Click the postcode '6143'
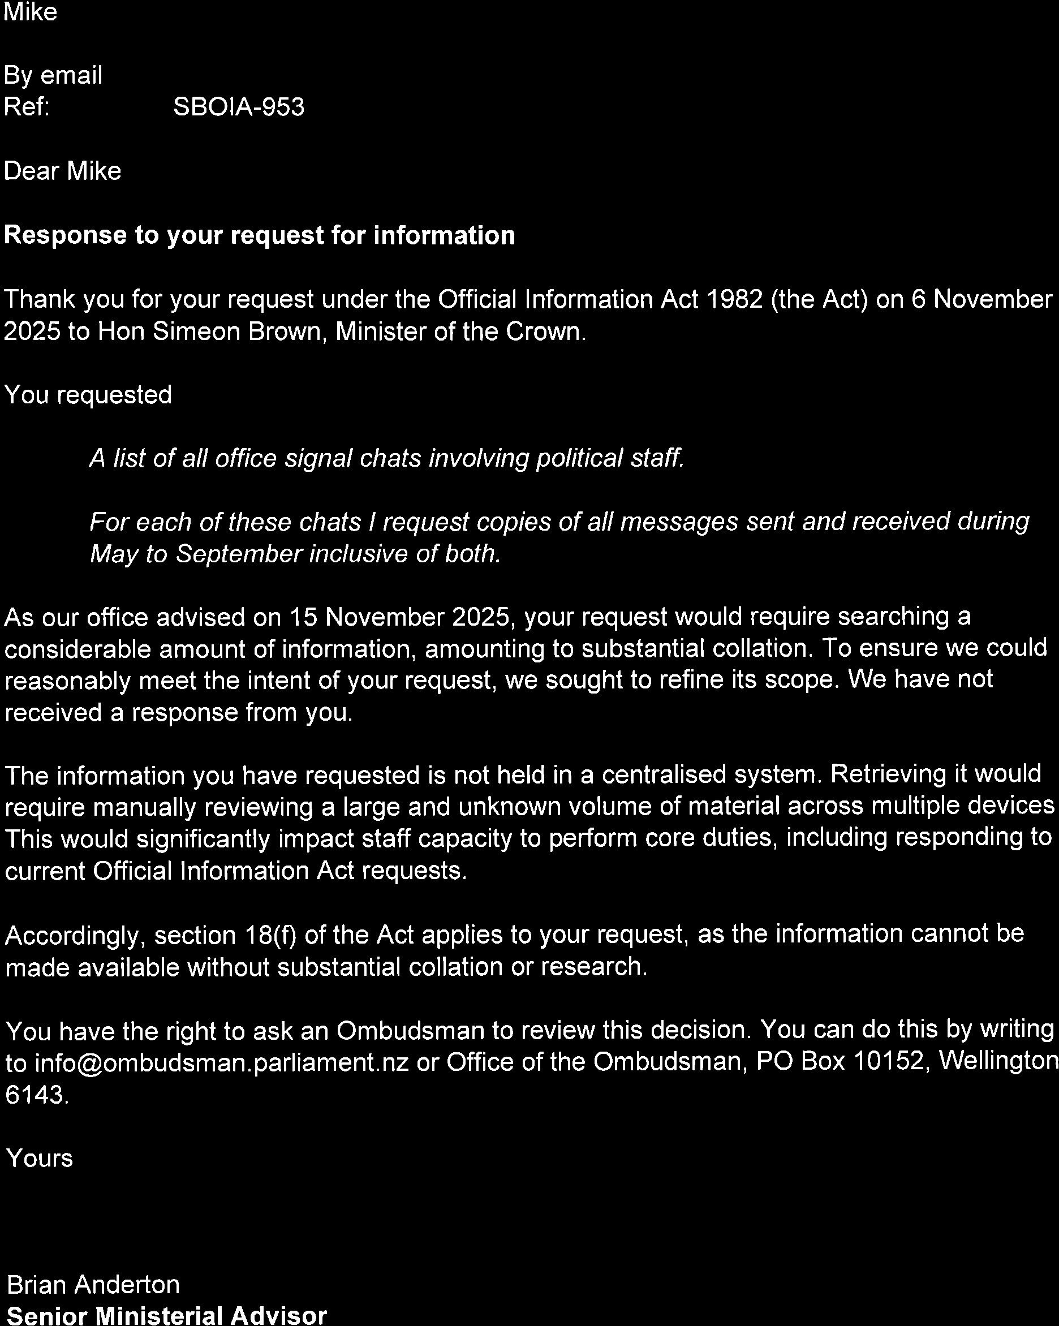Image resolution: width=1059 pixels, height=1326 pixels. coord(35,1095)
